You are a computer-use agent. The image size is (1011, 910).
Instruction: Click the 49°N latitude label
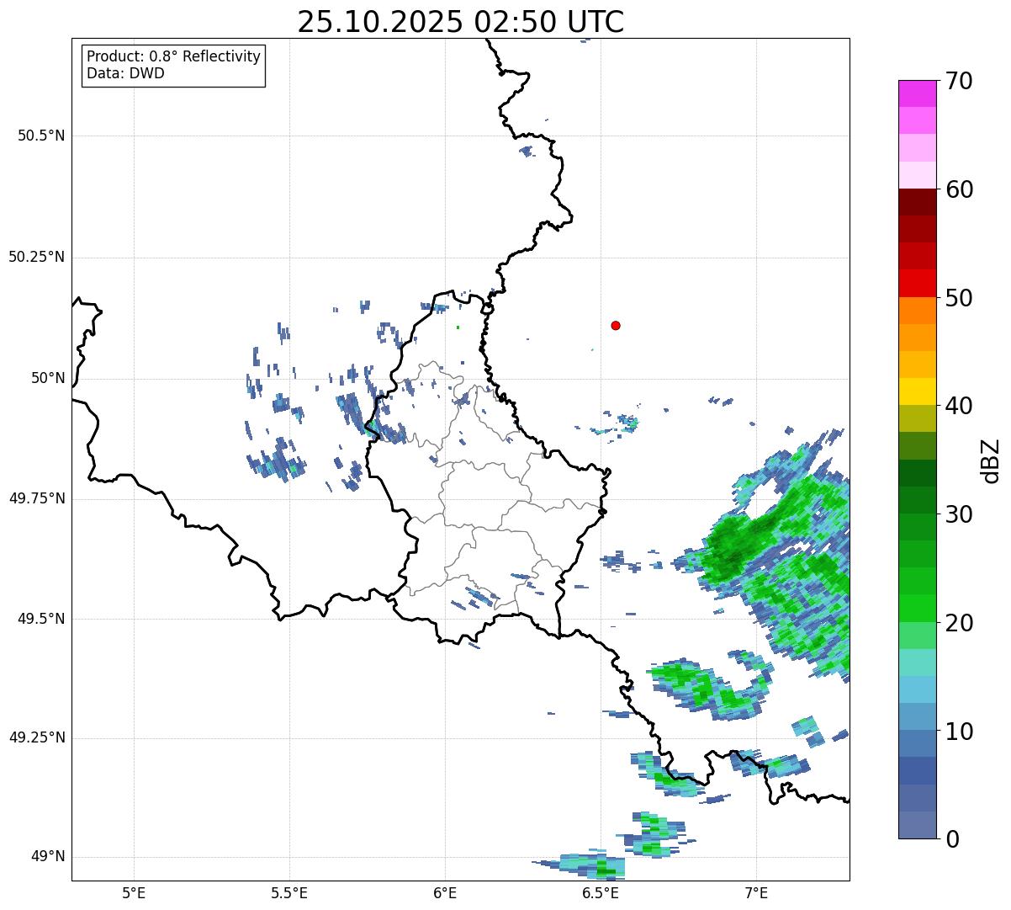48,857
